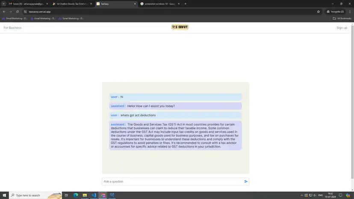Open the For Business link
Screen dimensions: 354x199
12,28
